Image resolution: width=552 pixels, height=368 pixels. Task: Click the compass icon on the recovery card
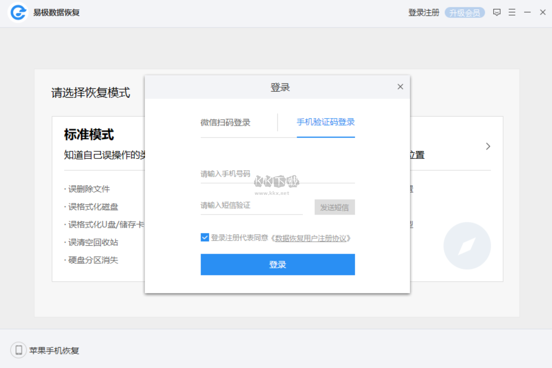(467, 246)
